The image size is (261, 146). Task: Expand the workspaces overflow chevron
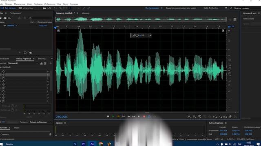click(226, 8)
